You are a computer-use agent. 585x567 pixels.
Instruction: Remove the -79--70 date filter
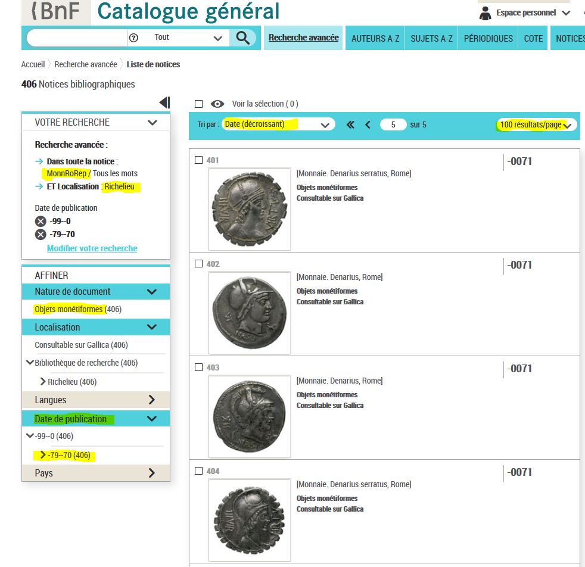coord(41,234)
